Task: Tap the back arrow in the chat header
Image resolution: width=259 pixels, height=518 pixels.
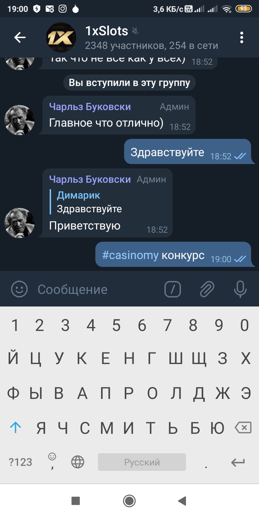Action: click(20, 37)
